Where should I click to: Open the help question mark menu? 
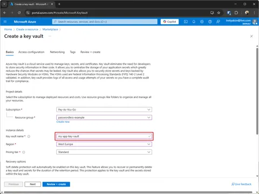click(210, 22)
